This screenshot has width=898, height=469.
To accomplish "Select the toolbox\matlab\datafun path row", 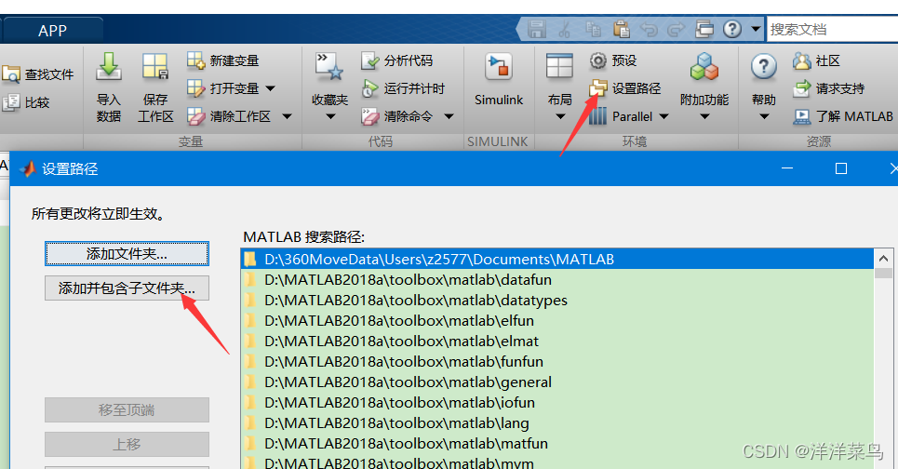I will point(557,280).
